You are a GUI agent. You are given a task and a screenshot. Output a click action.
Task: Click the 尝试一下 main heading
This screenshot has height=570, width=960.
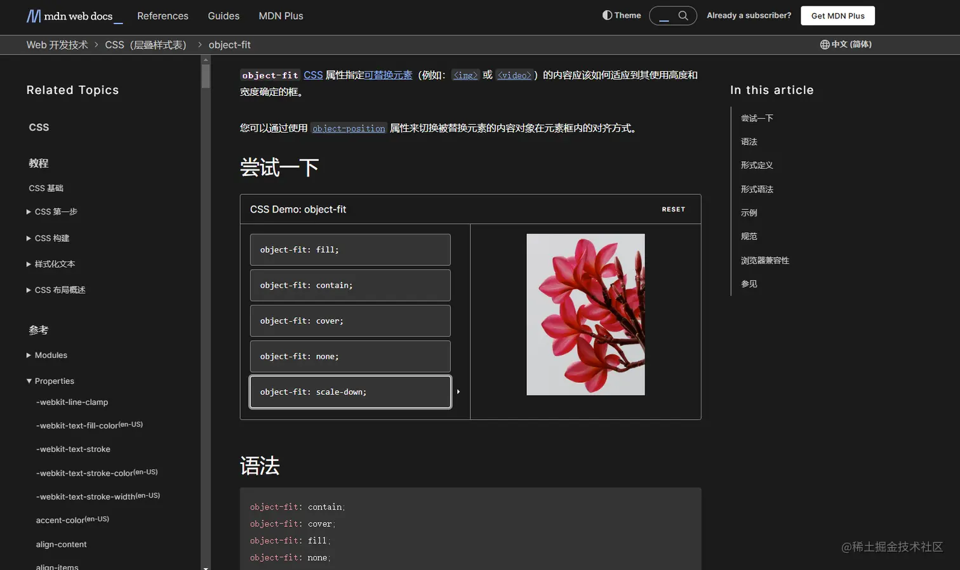tap(279, 168)
